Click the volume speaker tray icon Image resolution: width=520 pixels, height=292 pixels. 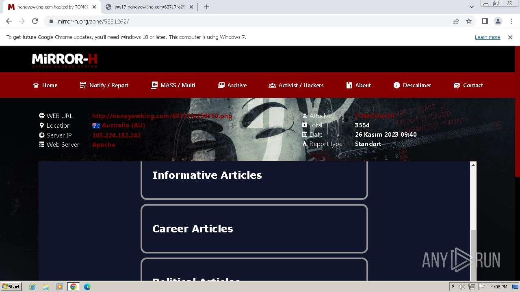pyautogui.click(x=462, y=287)
